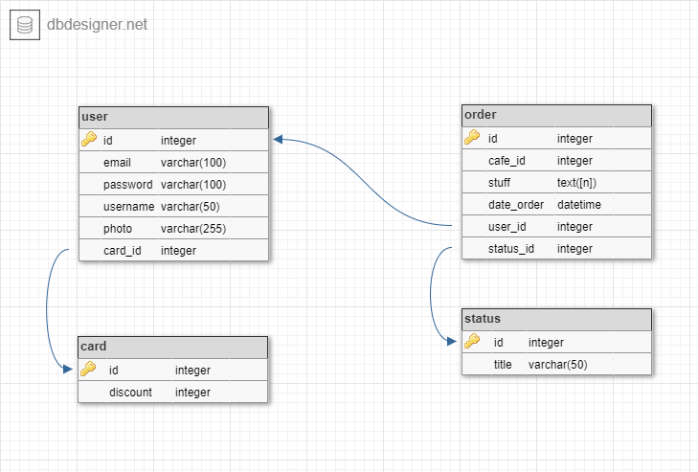Select the order table's primary key icon
Viewport: 698px width, 472px height.
tap(472, 138)
